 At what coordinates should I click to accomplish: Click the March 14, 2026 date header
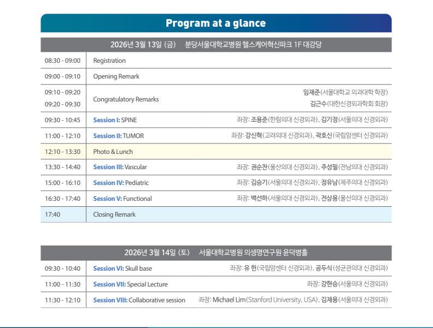tap(216, 253)
